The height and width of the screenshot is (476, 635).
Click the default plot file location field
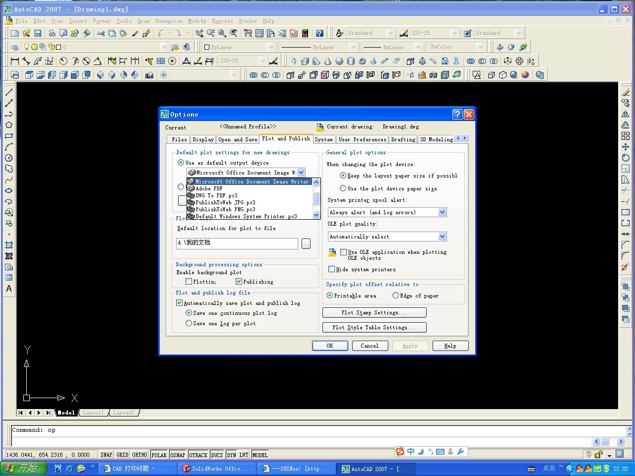tap(237, 243)
